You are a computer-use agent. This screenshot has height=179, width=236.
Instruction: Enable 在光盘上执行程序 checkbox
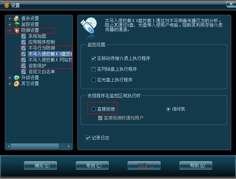[x=94, y=80]
